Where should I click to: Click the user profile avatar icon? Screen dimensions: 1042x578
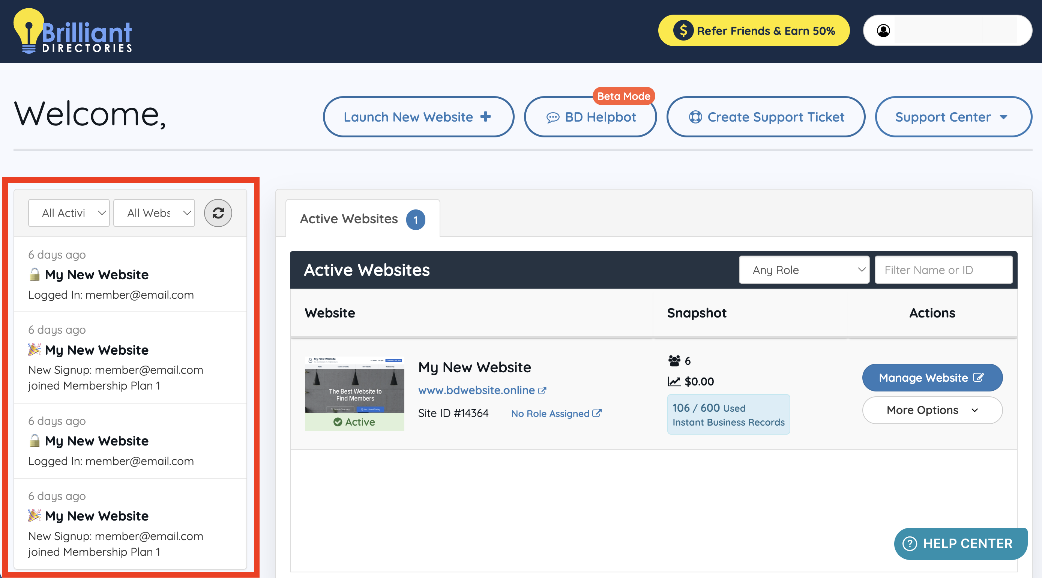(x=883, y=30)
